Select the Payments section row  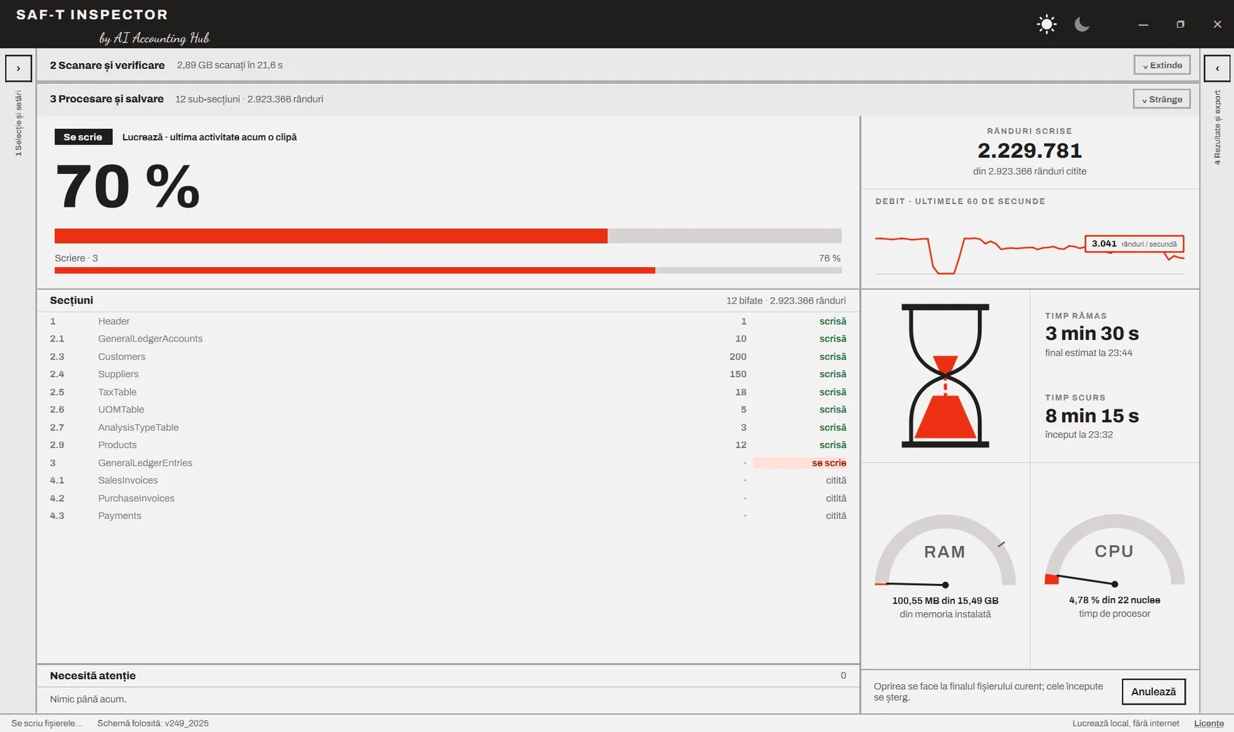point(448,516)
